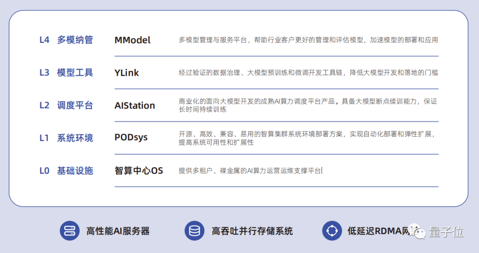
Task: Click the L4 多模纳管 layer label
Action: (x=66, y=40)
